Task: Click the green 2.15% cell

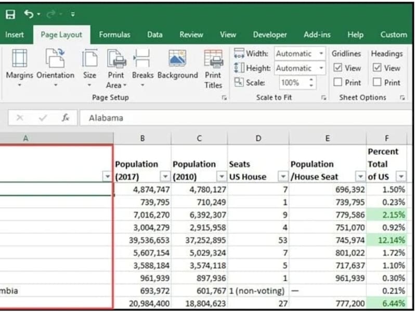Action: click(386, 215)
